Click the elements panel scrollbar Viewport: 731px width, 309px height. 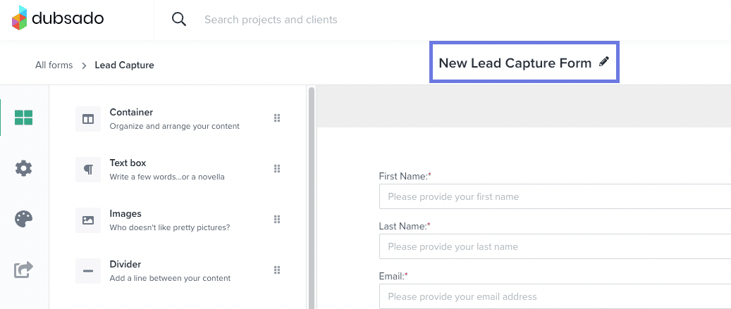(x=311, y=176)
